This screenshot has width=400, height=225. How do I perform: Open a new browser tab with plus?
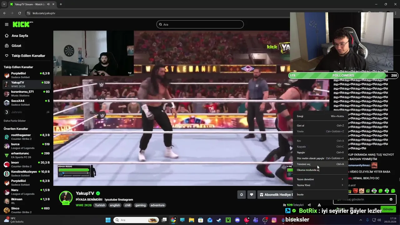coord(61,4)
